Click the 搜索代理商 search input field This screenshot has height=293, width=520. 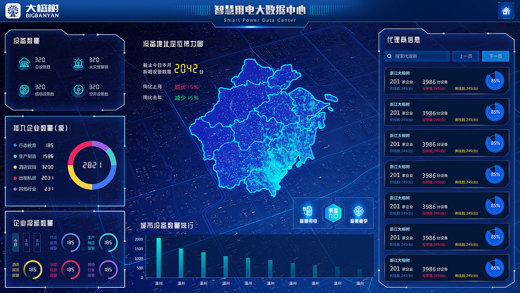coord(416,56)
